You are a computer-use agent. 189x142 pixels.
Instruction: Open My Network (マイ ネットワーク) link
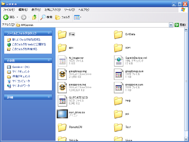click(x=21, y=86)
